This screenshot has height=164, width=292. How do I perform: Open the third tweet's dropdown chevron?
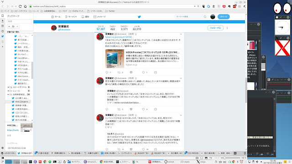(x=181, y=115)
